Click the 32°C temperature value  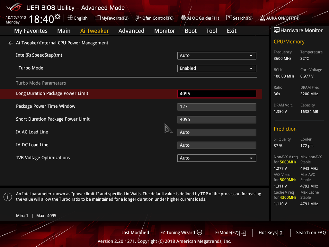point(305,59)
